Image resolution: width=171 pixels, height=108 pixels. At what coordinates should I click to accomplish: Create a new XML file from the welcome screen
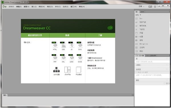coord(63,58)
